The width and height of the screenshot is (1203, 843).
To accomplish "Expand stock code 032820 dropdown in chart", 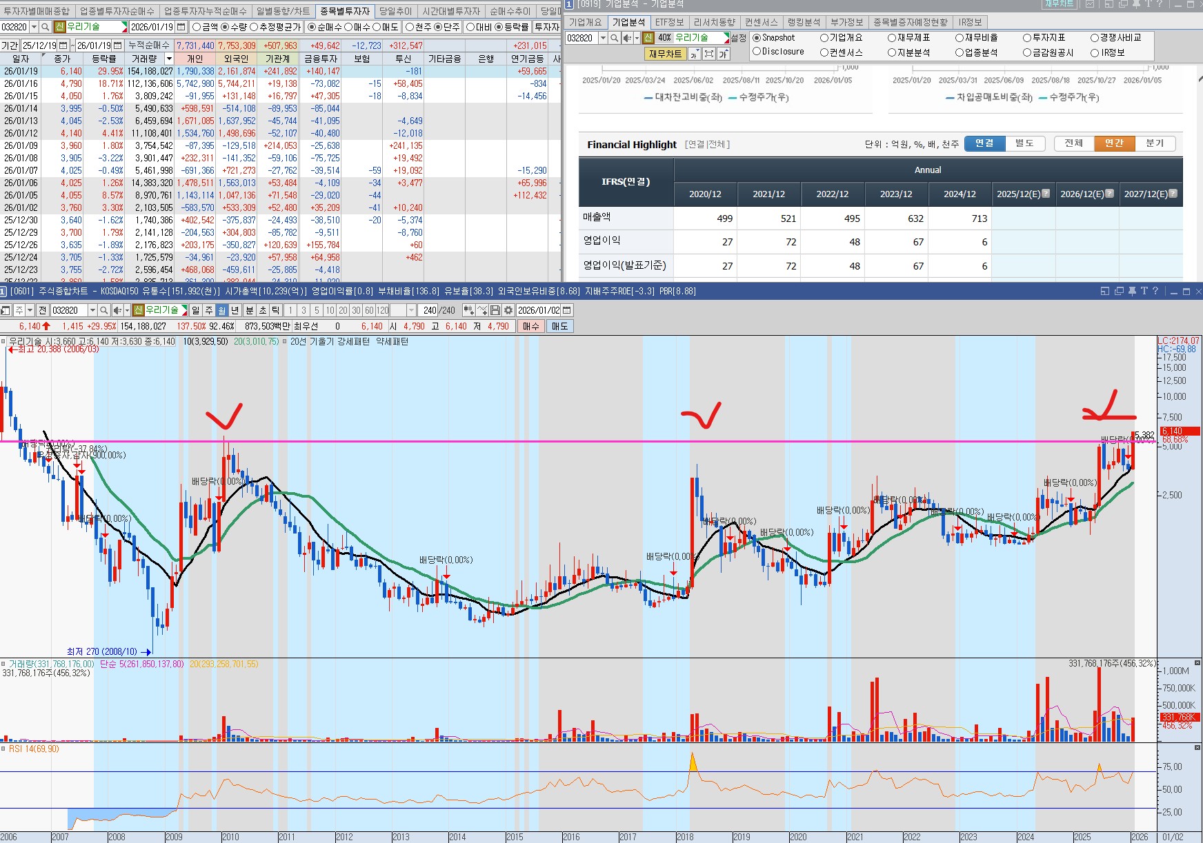I will click(92, 310).
